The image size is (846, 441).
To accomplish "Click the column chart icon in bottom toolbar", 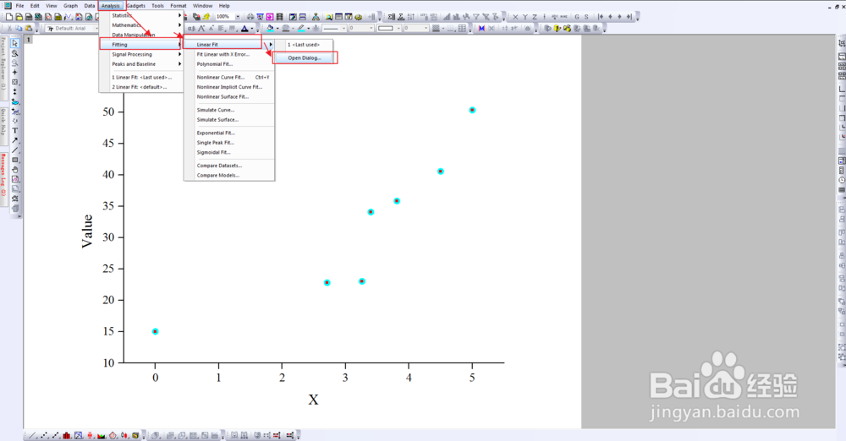I will point(67,435).
